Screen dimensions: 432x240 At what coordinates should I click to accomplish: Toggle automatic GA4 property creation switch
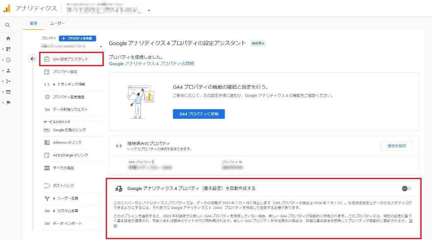(x=407, y=189)
